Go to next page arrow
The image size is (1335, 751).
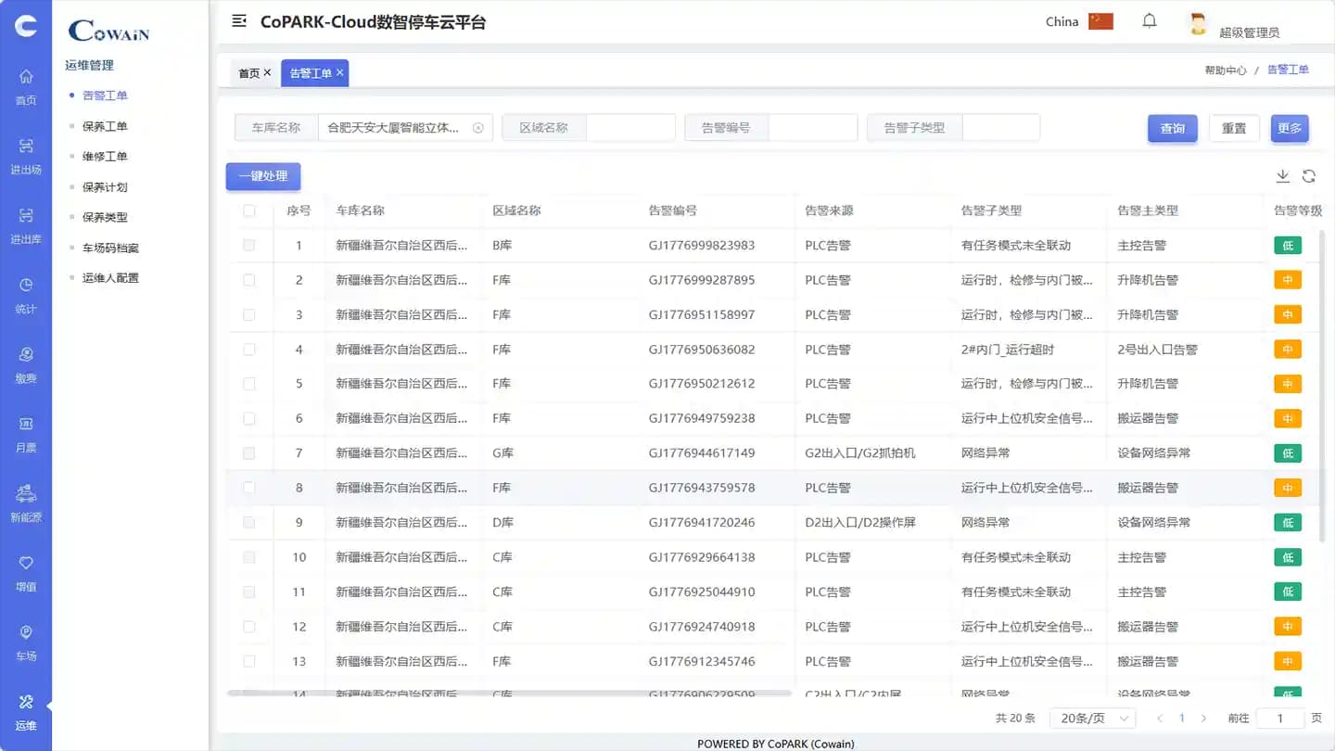click(x=1204, y=719)
